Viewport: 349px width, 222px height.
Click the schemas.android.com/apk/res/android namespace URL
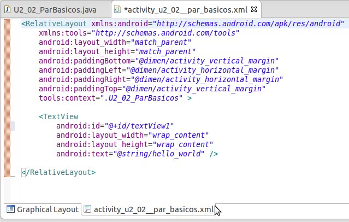[x=249, y=24]
